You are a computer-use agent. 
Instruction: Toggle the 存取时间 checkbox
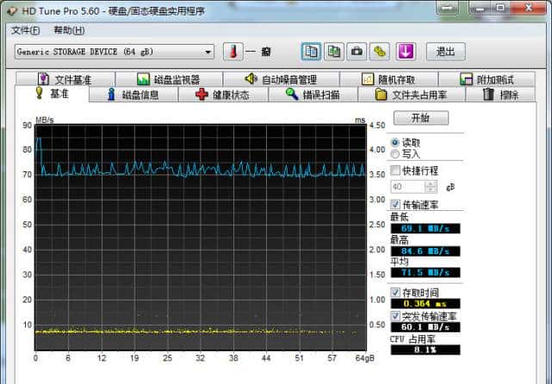pos(395,292)
